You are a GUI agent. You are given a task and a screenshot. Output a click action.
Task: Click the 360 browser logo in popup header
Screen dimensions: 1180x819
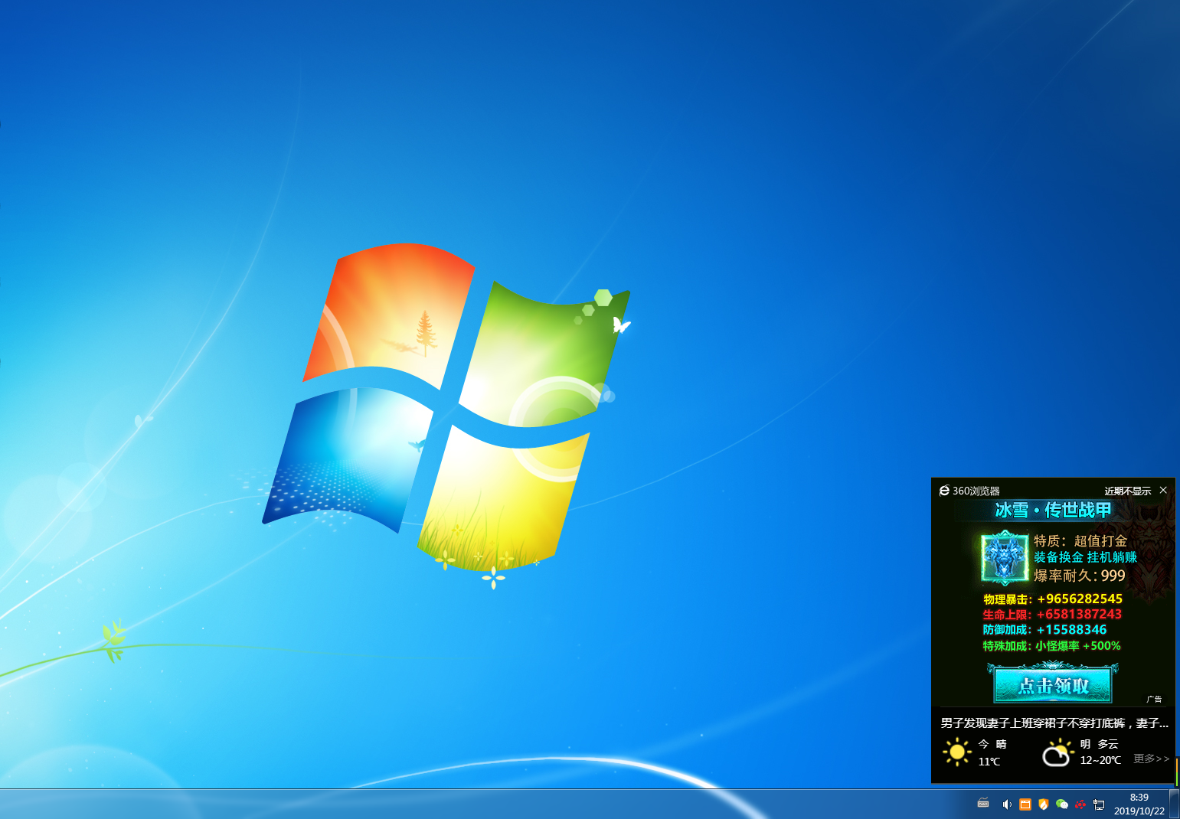[944, 491]
